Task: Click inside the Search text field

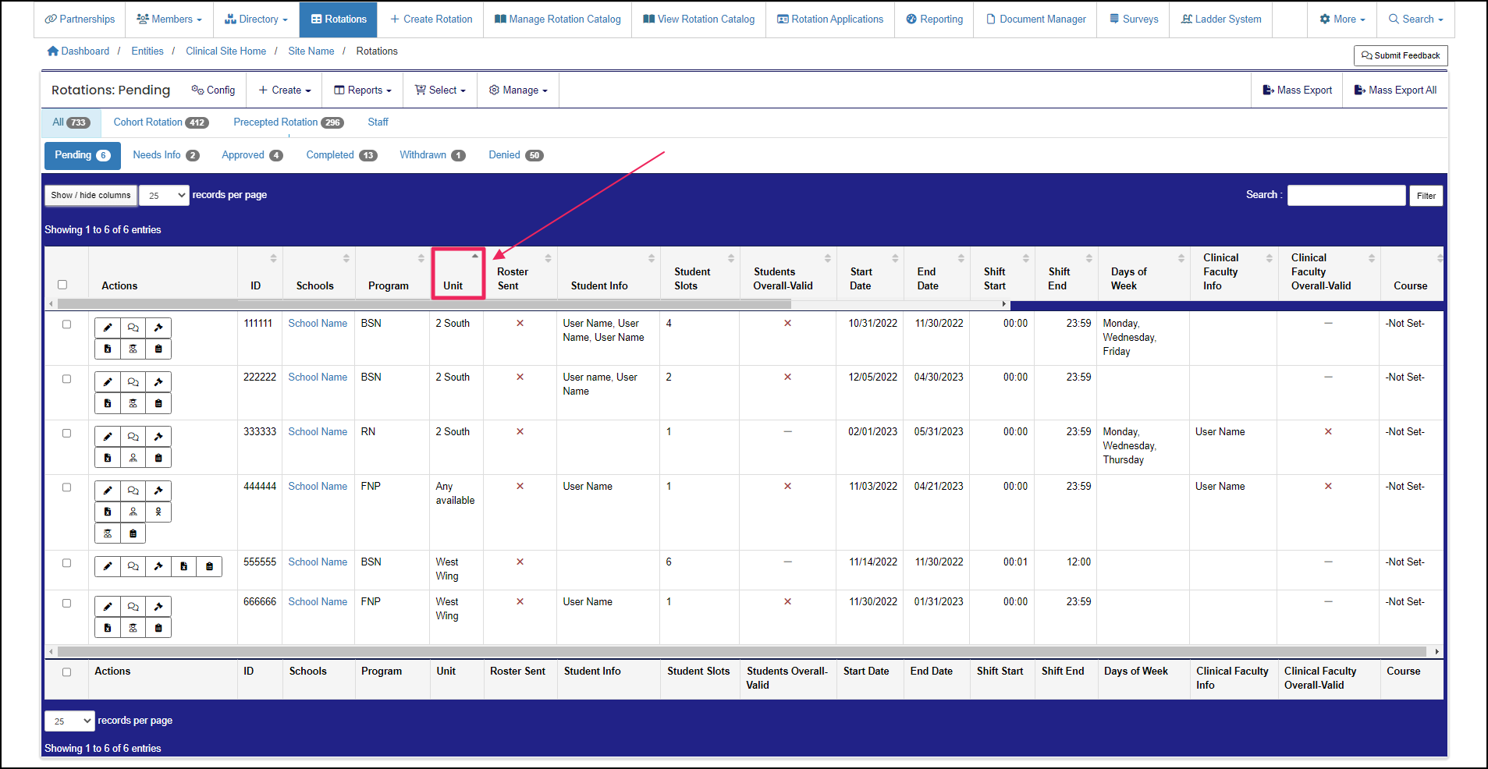Action: [1345, 195]
